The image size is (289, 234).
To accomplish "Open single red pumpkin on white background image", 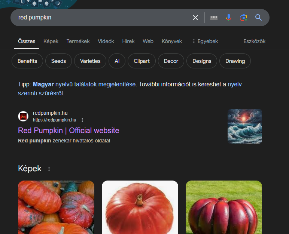I will click(140, 207).
